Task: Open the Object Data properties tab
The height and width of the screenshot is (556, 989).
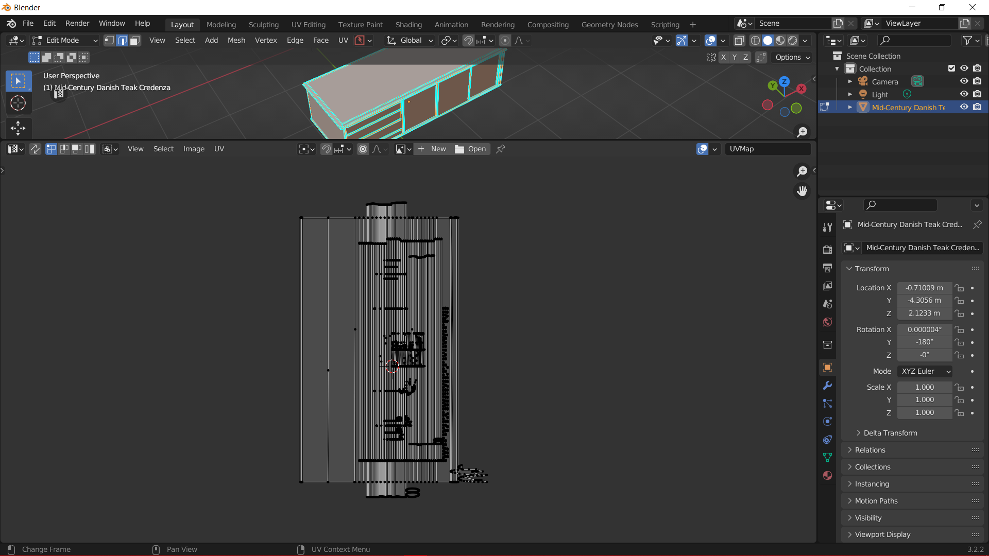Action: click(827, 457)
